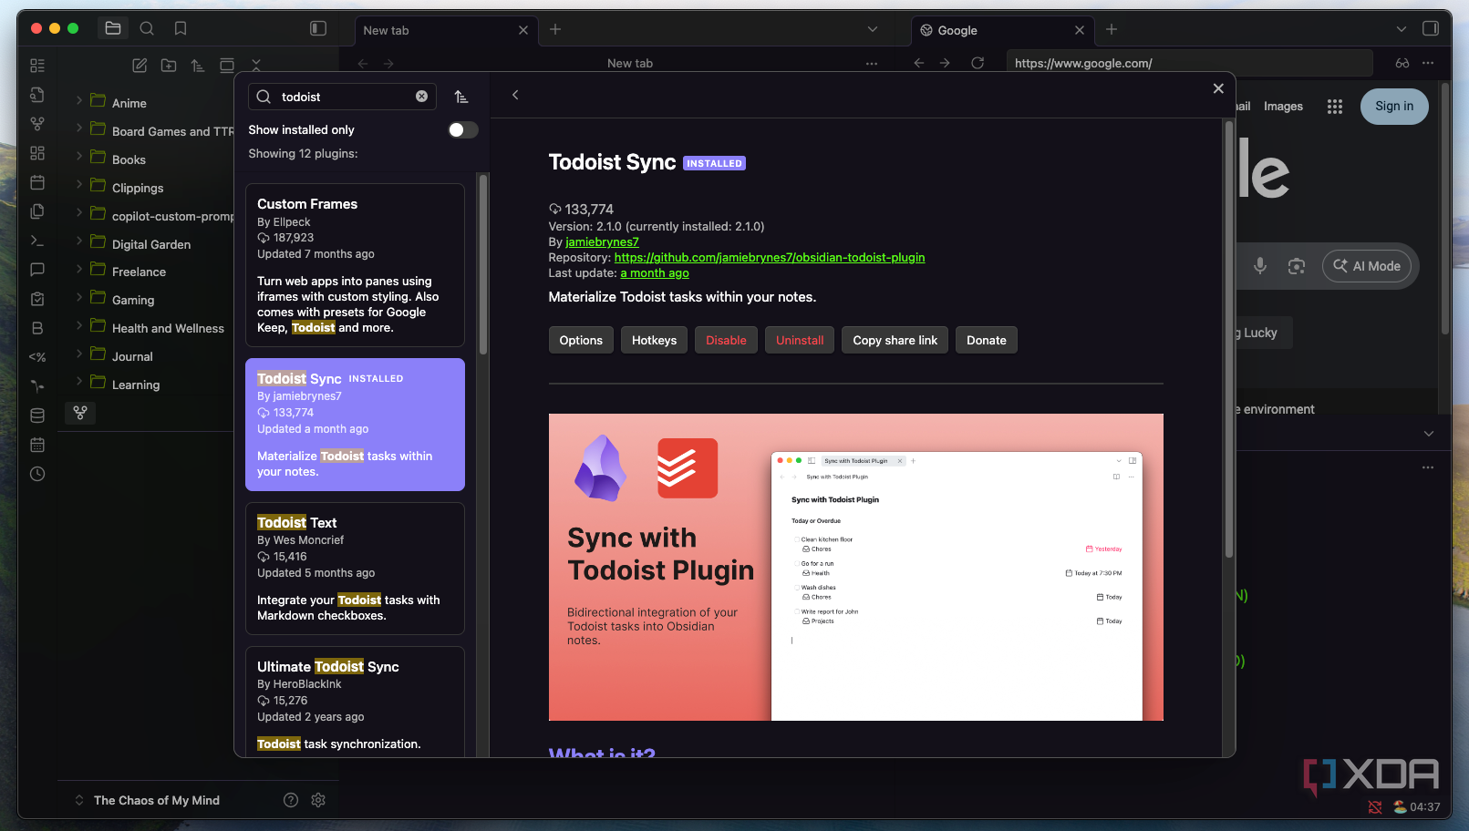
Task: Open the search pane icon
Action: [x=147, y=29]
